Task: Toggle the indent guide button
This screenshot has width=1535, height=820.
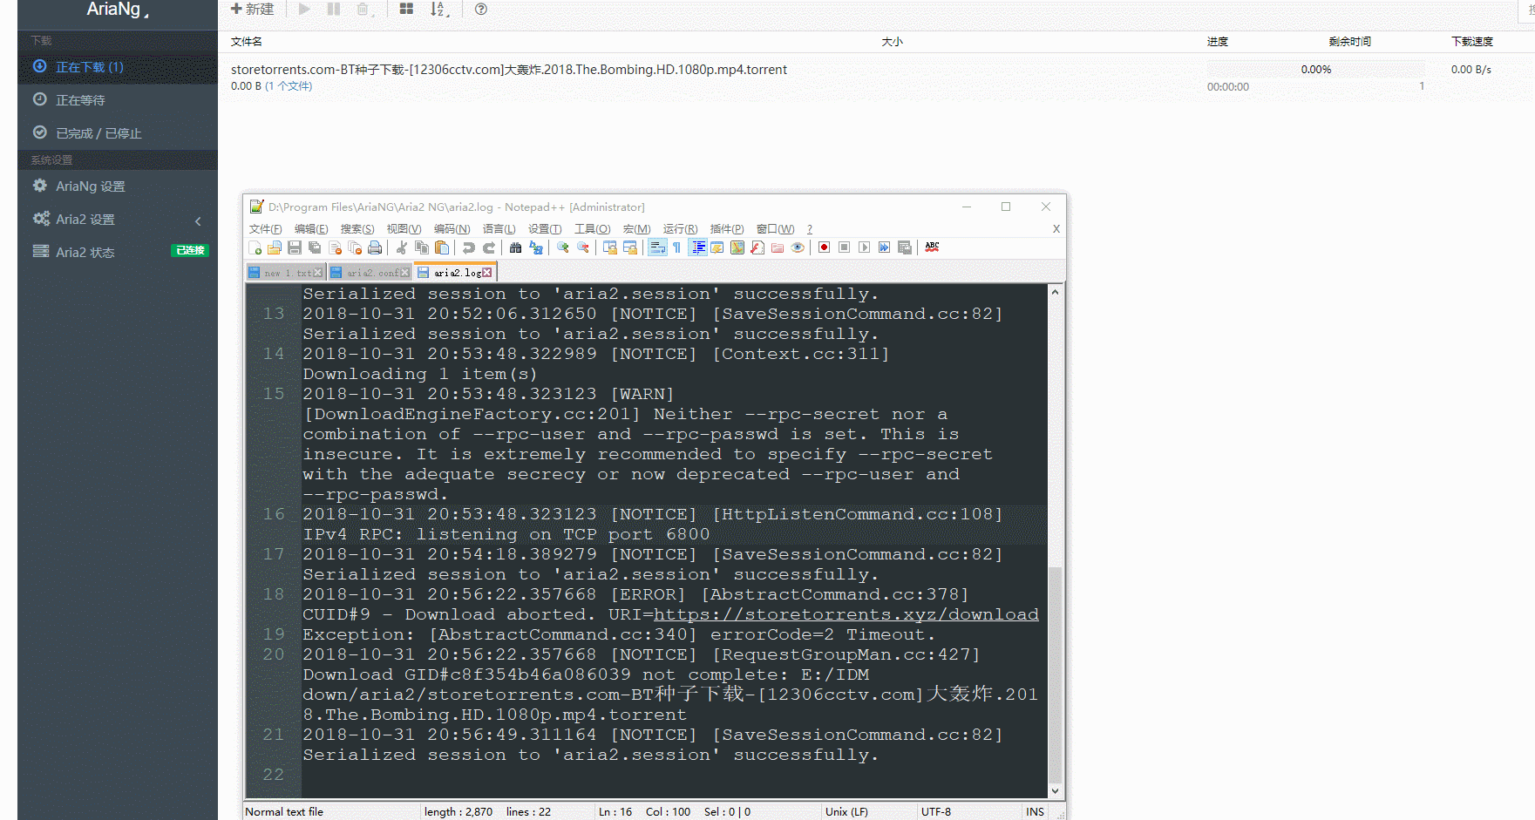Action: pos(698,248)
